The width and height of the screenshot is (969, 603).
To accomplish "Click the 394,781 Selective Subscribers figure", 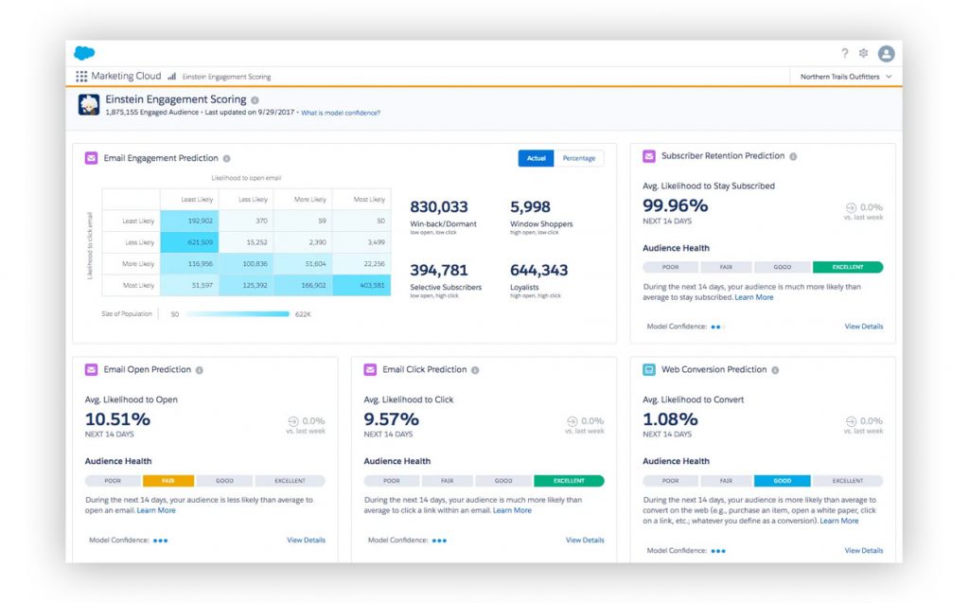I will click(439, 271).
